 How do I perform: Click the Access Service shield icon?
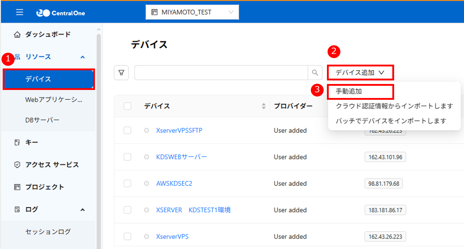[17, 165]
